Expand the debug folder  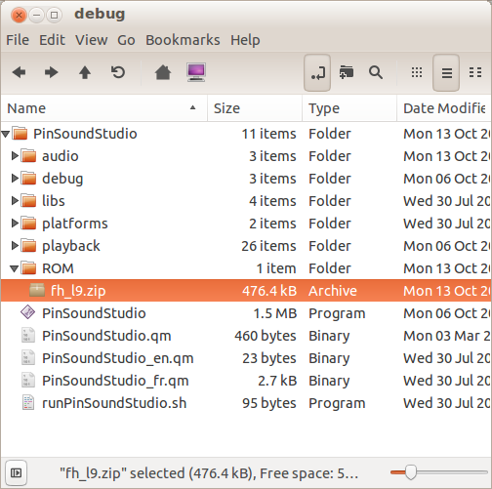14,179
